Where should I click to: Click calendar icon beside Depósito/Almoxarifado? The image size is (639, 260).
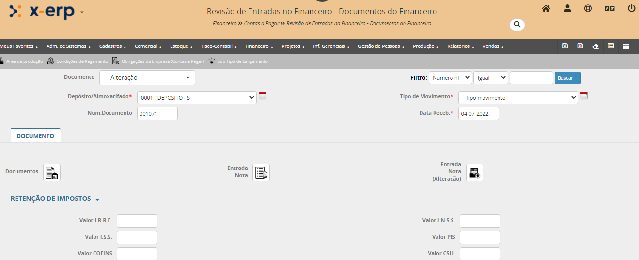(263, 95)
